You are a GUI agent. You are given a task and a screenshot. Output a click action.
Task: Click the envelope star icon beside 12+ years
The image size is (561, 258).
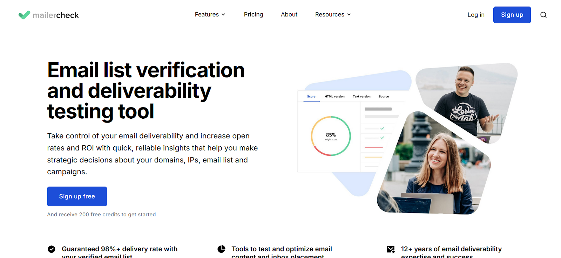[391, 249]
